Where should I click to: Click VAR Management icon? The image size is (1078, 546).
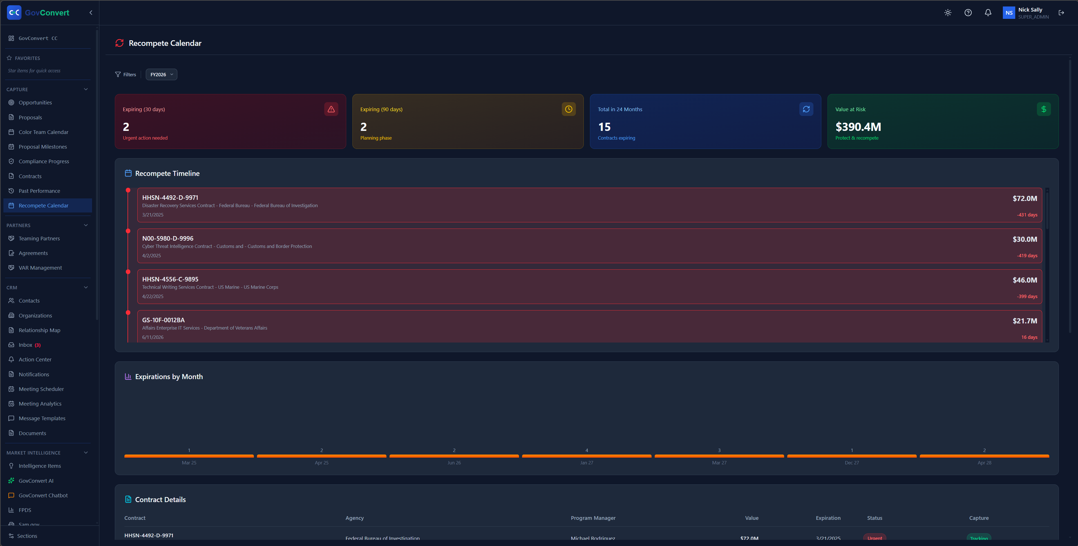pos(11,268)
